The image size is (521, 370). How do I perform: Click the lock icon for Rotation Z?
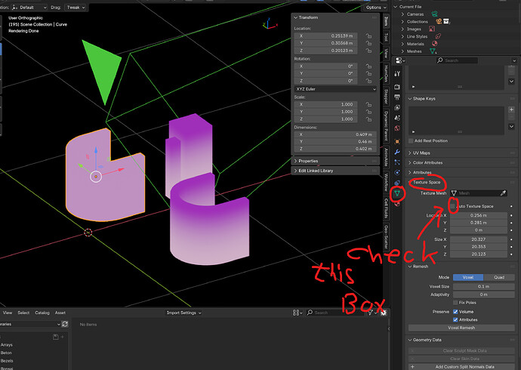[x=368, y=81]
